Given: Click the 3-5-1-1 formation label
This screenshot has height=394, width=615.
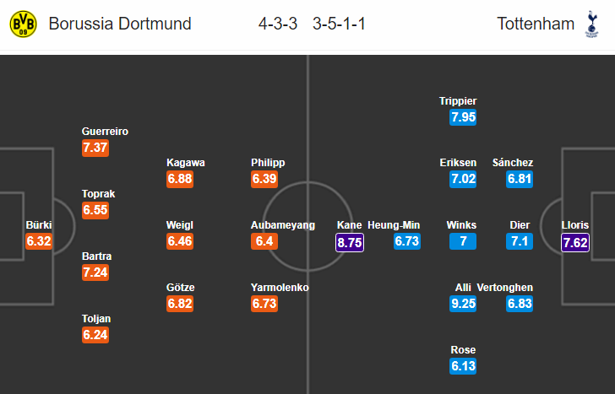Looking at the screenshot, I should point(339,24).
